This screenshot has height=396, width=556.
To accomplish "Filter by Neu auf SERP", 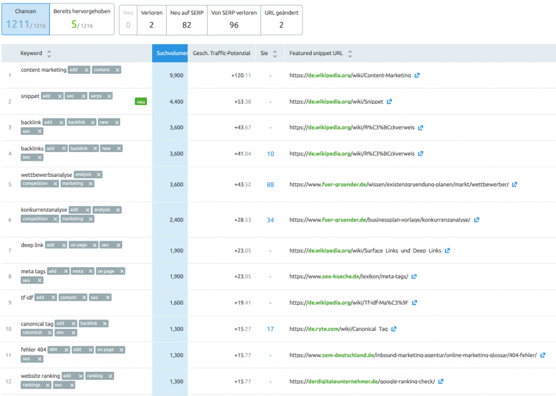I will (x=187, y=20).
